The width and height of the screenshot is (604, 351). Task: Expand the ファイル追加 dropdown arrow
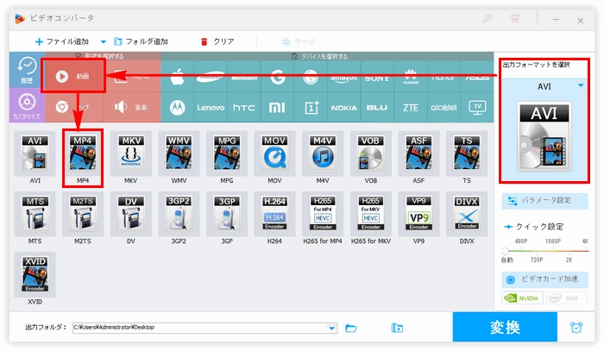[104, 41]
